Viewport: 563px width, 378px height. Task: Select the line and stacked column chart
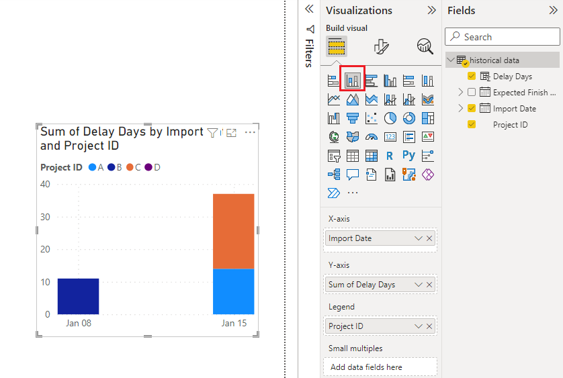click(x=390, y=99)
